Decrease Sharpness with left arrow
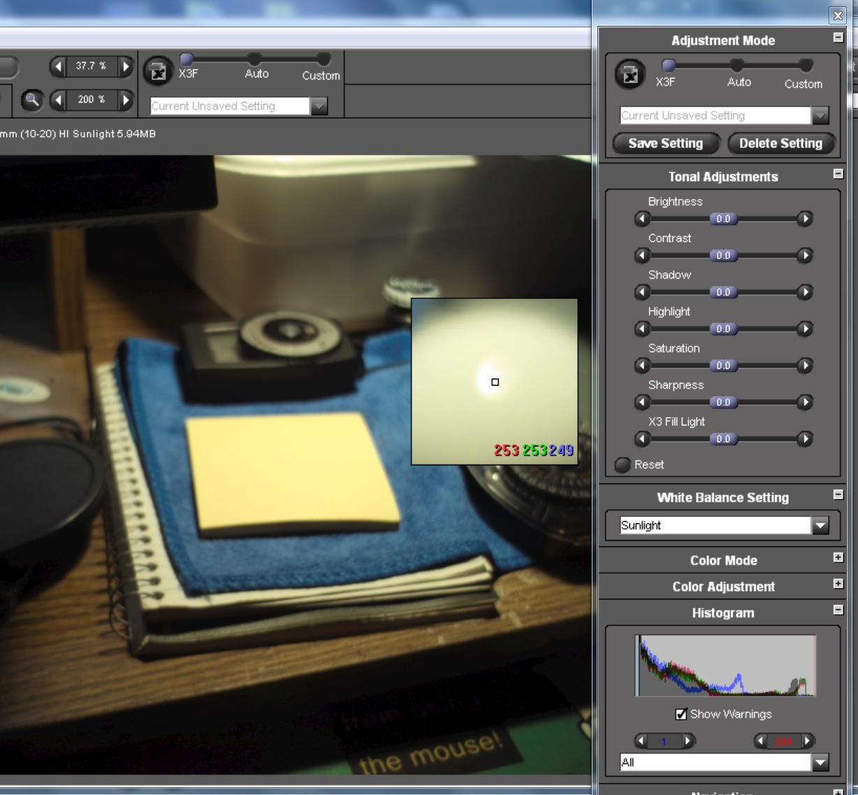Viewport: 858px width, 795px height. tap(642, 402)
